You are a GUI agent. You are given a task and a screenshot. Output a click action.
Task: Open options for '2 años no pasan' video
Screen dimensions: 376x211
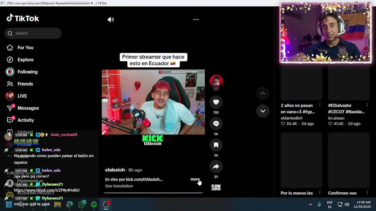pos(320,105)
